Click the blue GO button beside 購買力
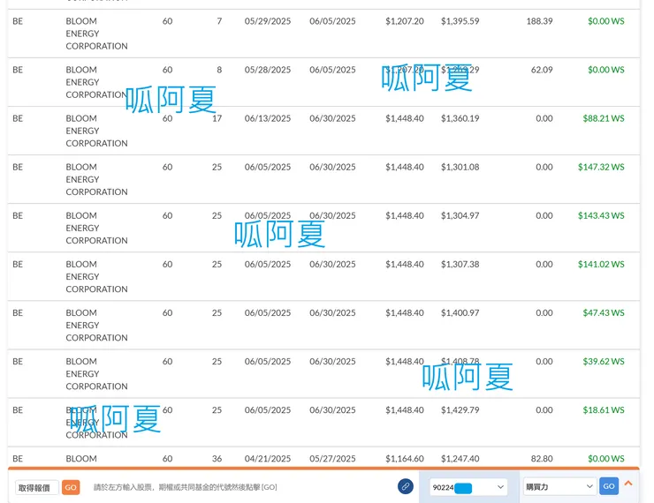This screenshot has width=654, height=503. click(609, 486)
